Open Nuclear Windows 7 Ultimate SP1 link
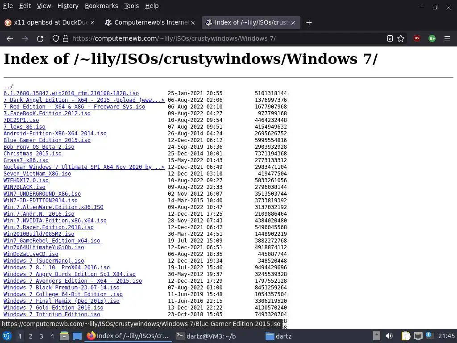Viewport: 457px width, 343px height. click(84, 167)
